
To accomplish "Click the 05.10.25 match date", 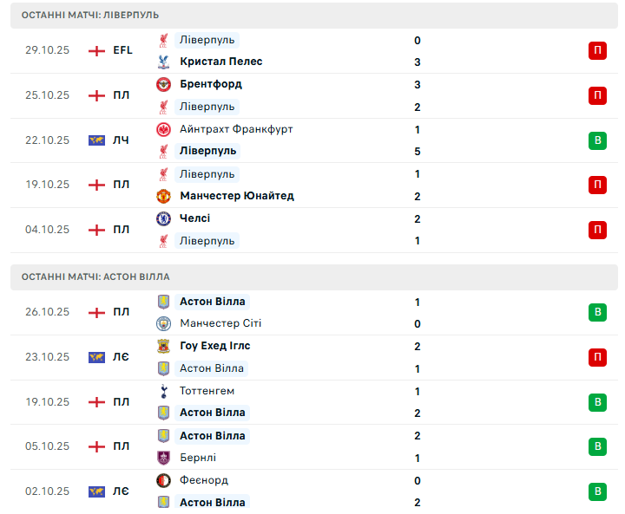I will point(47,446).
